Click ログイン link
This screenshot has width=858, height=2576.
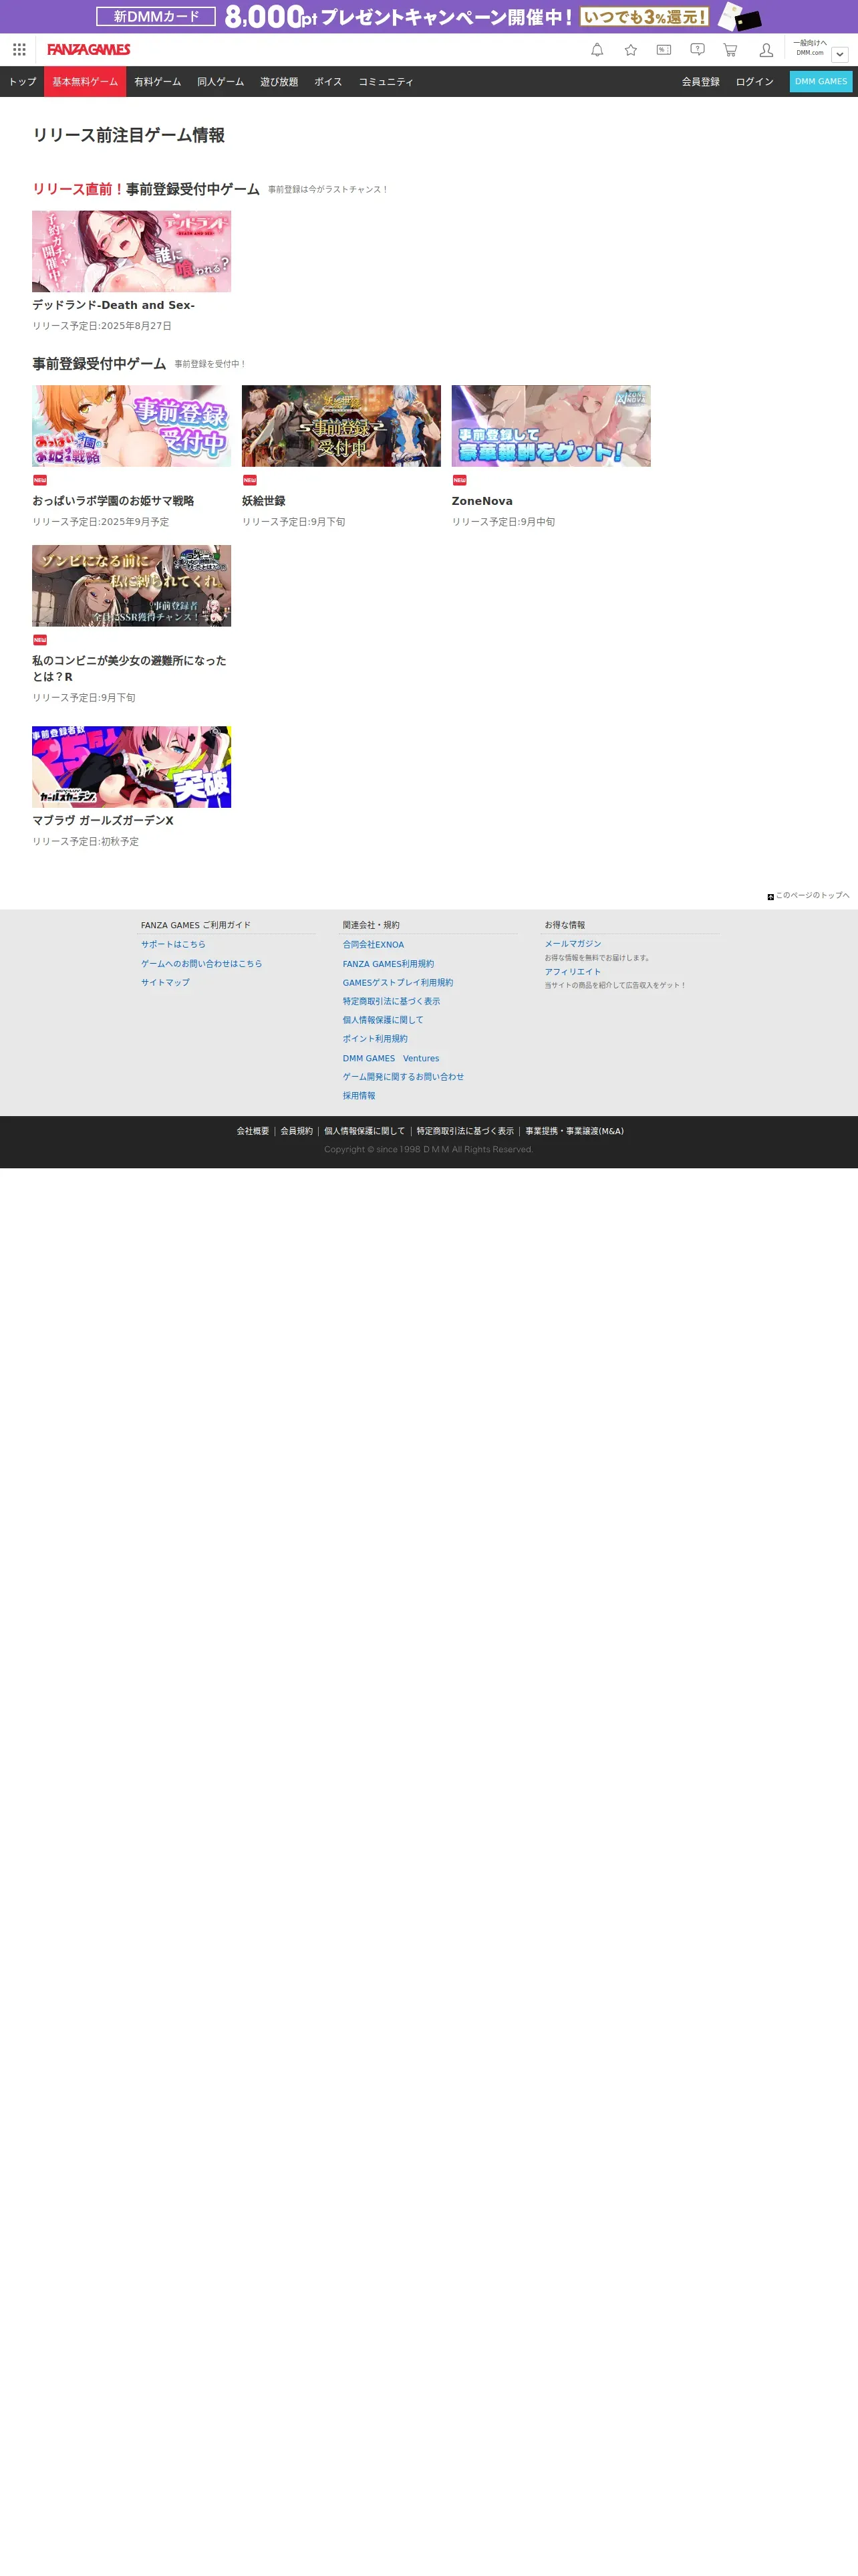click(754, 82)
